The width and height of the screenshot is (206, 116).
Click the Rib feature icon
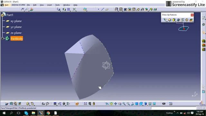(138, 9)
